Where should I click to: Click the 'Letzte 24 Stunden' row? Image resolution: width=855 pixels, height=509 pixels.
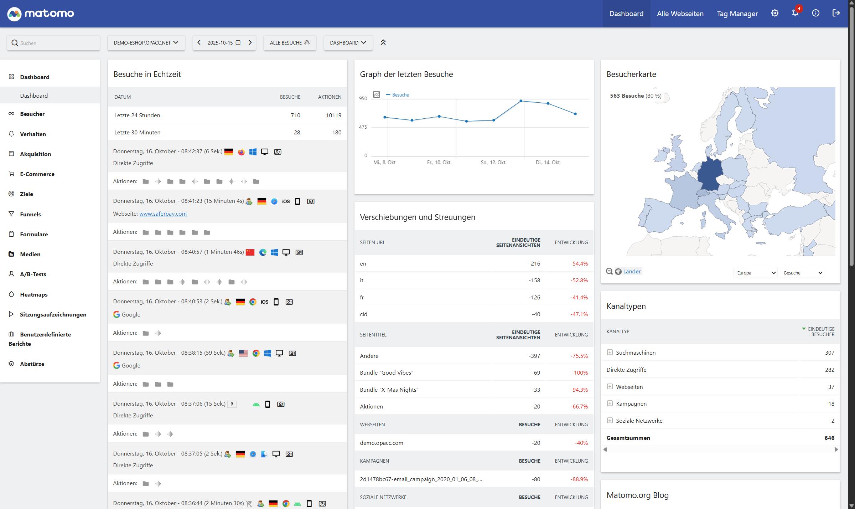[x=228, y=115]
